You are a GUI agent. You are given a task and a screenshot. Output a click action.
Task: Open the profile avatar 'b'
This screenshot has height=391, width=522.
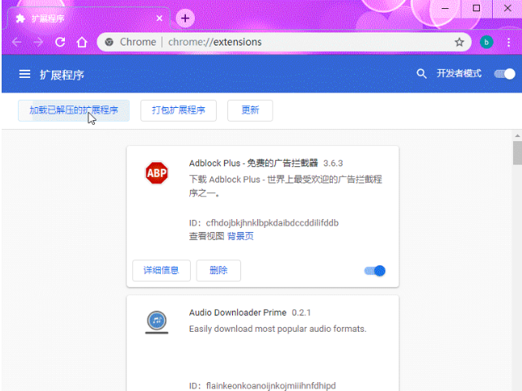[486, 42]
